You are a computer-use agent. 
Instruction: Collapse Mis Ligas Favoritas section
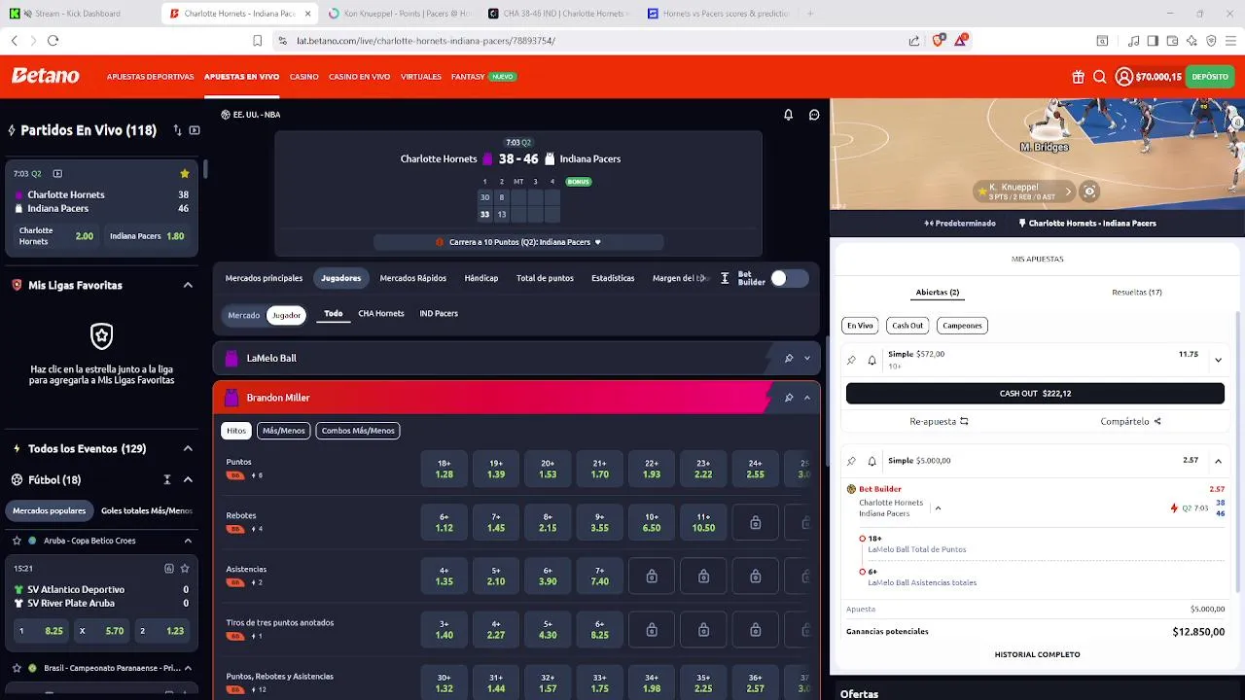[188, 285]
